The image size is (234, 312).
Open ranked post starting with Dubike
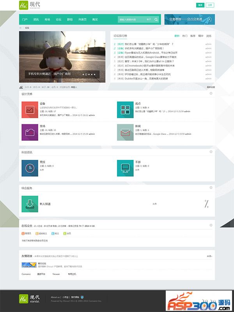click(x=146, y=79)
